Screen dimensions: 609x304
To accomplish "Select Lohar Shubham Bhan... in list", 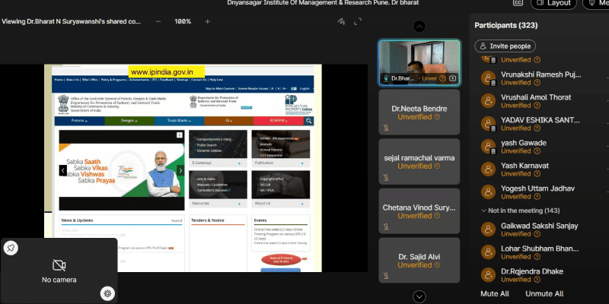I will click(541, 252).
